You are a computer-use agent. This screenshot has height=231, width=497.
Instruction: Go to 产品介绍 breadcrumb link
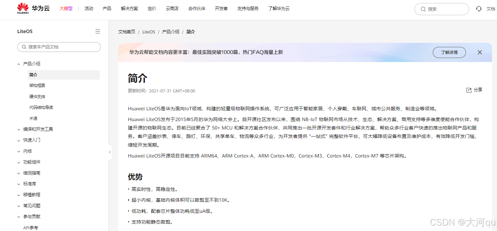pyautogui.click(x=171, y=32)
